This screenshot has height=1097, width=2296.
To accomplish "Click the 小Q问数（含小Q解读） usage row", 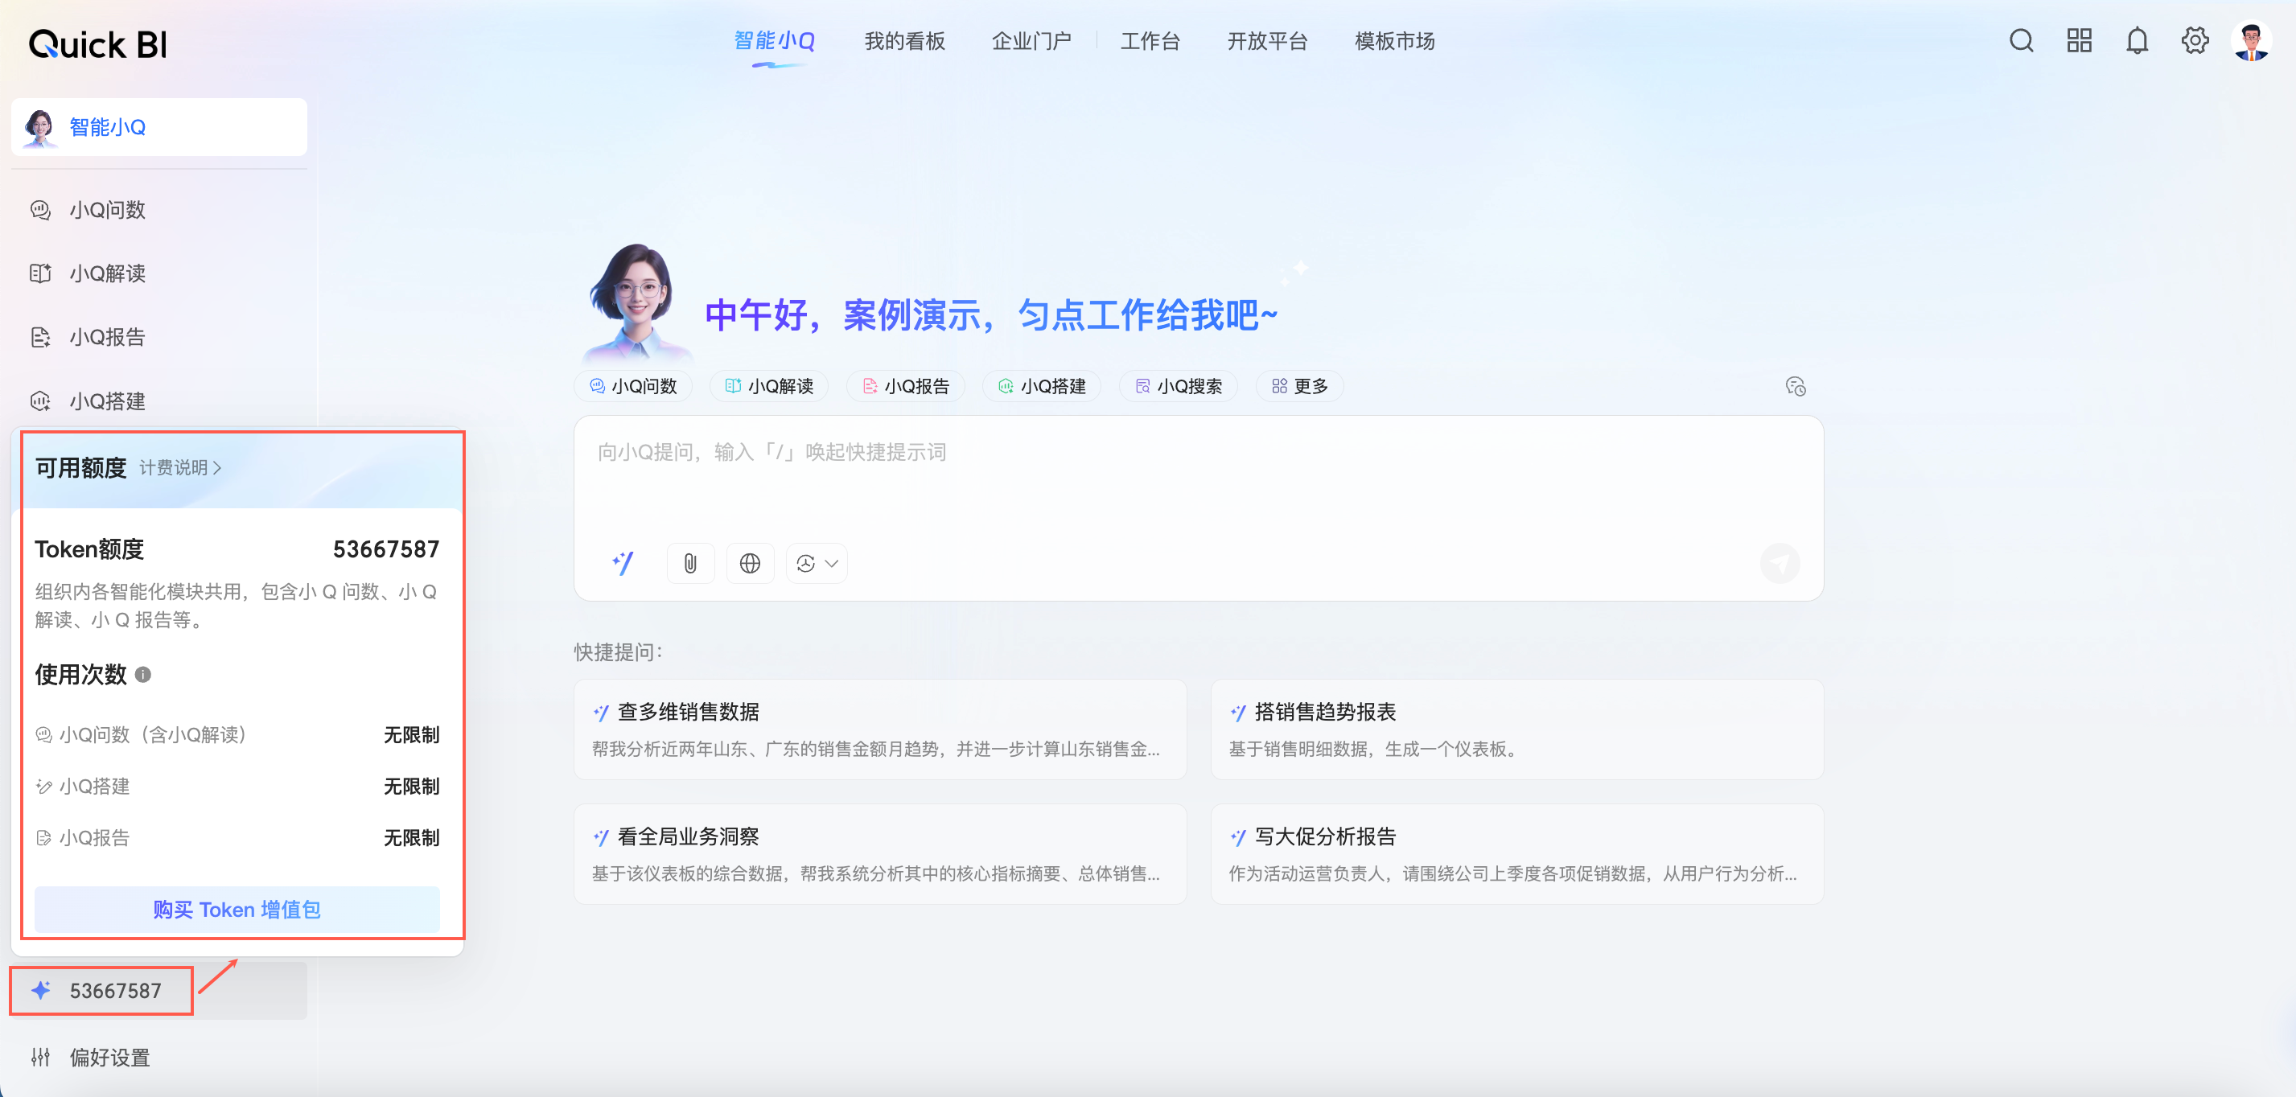I will point(237,734).
